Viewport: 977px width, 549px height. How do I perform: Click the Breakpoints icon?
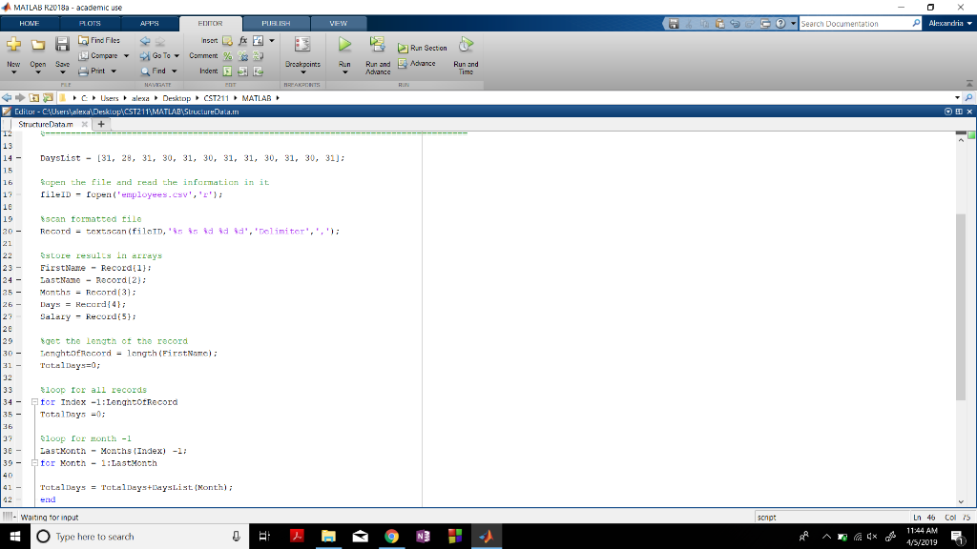tap(302, 45)
